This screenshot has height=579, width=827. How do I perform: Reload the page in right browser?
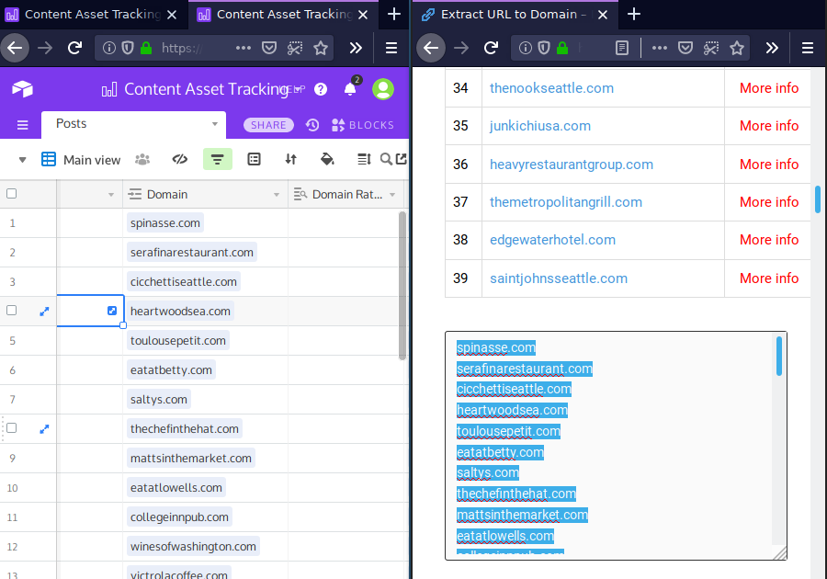(491, 48)
